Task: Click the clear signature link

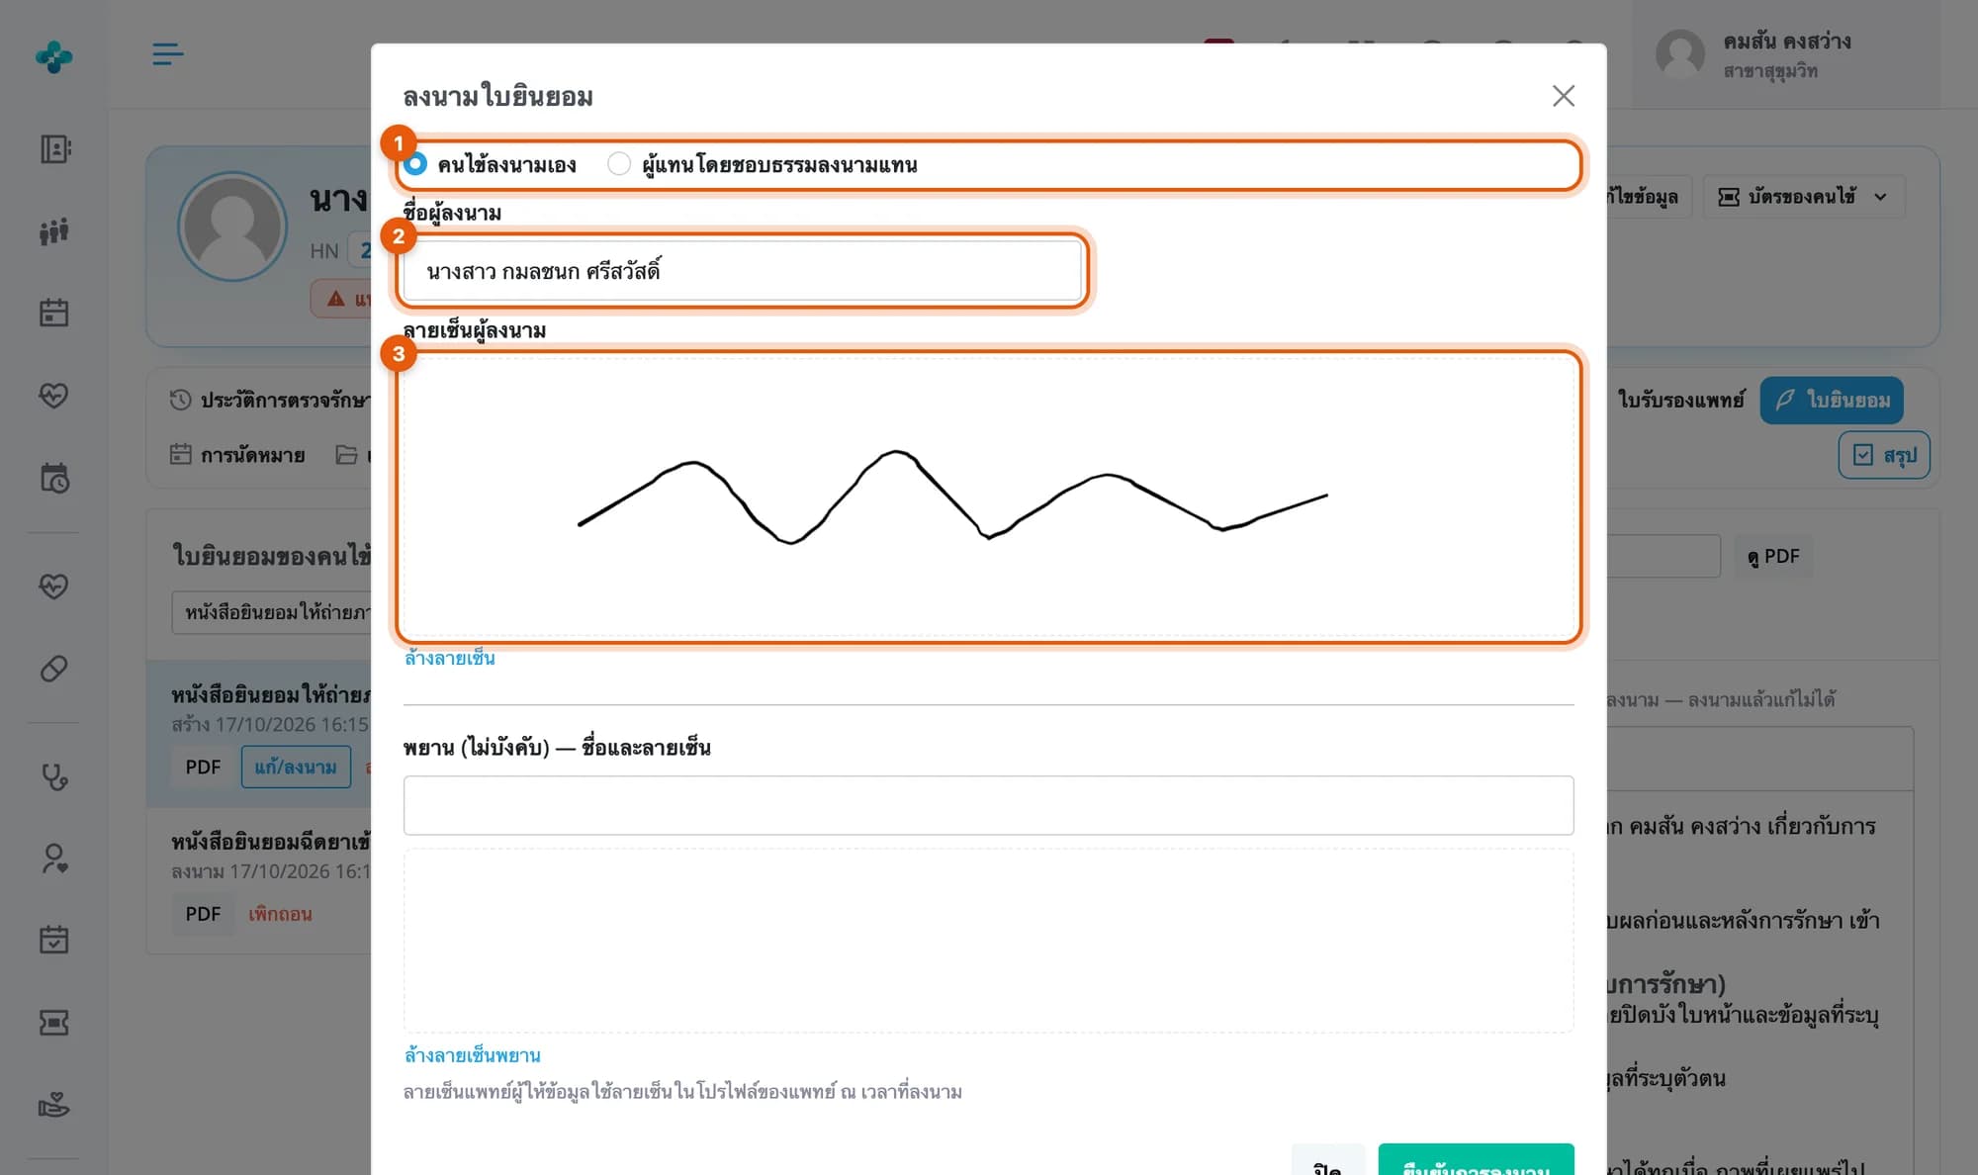Action: (x=450, y=659)
